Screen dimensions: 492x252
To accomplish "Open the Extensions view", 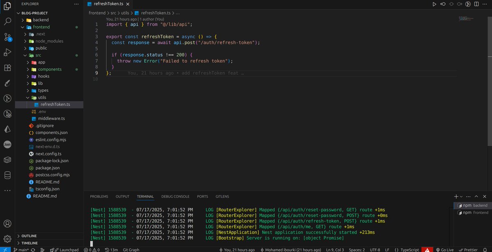I will [7, 68].
